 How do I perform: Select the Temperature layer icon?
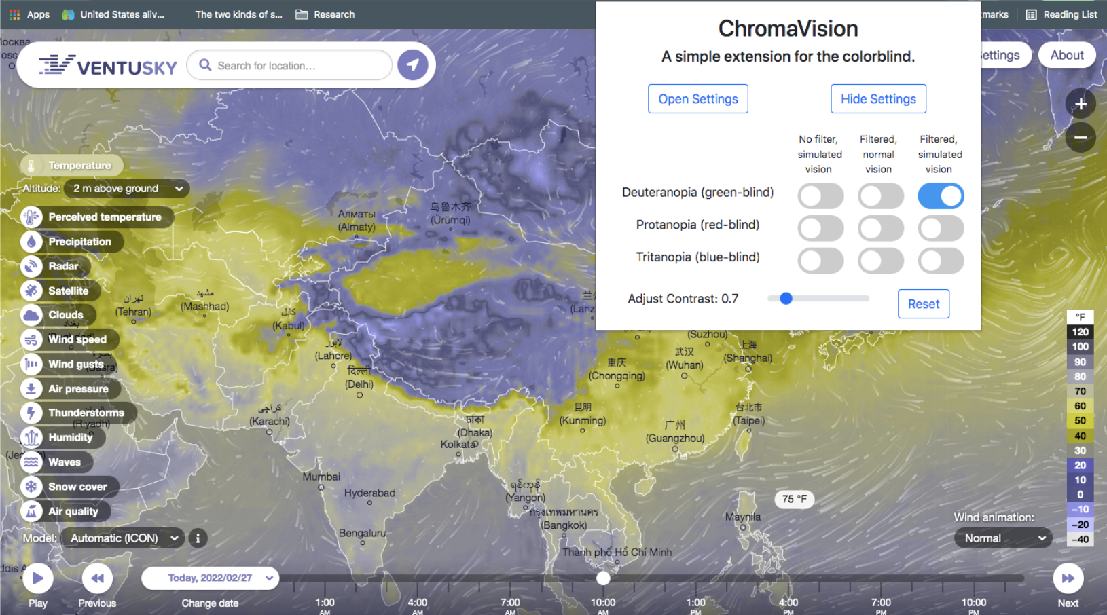(x=31, y=166)
